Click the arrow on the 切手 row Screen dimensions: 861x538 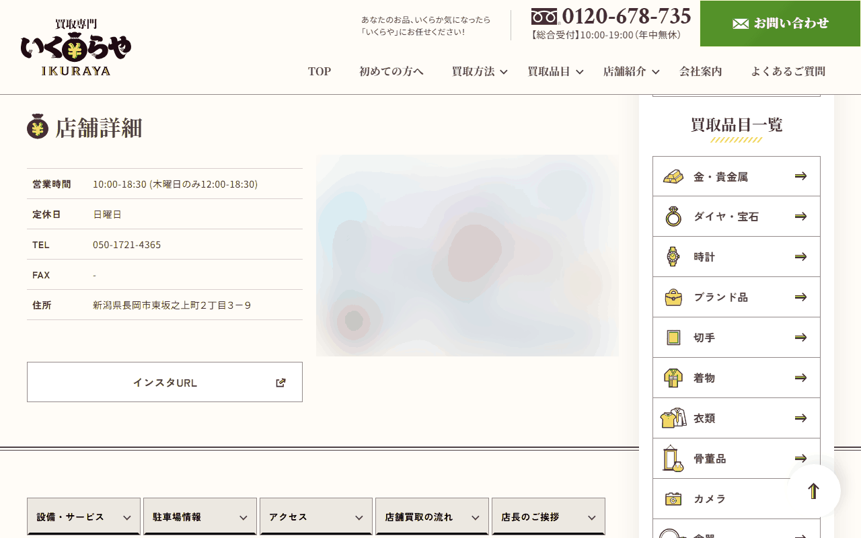pos(800,338)
